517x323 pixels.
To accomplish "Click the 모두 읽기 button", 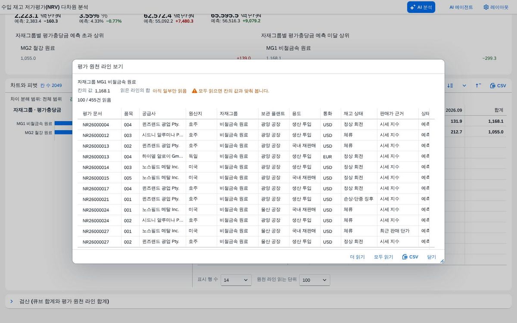I will (x=383, y=257).
